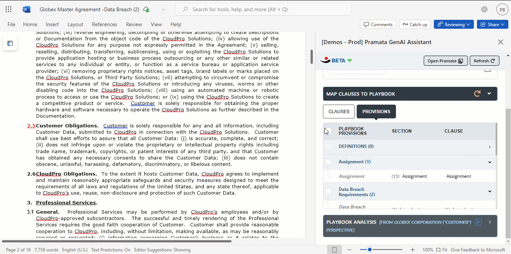511x254 pixels.
Task: Close the Pramata GenAI Assistant panel
Action: (x=501, y=42)
